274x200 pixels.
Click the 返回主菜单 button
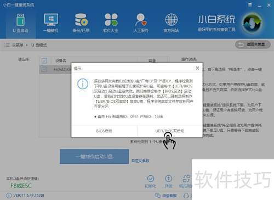point(253,45)
